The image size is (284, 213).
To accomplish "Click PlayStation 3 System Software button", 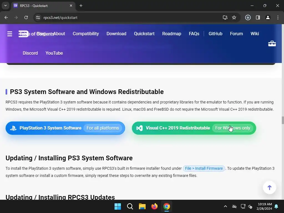I will (65, 128).
